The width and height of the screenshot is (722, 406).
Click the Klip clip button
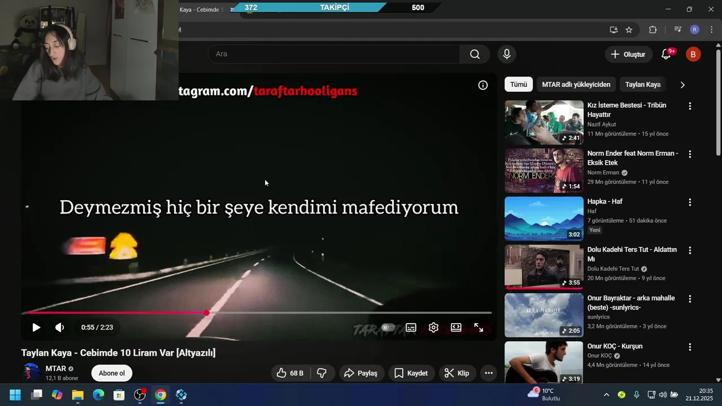(457, 373)
